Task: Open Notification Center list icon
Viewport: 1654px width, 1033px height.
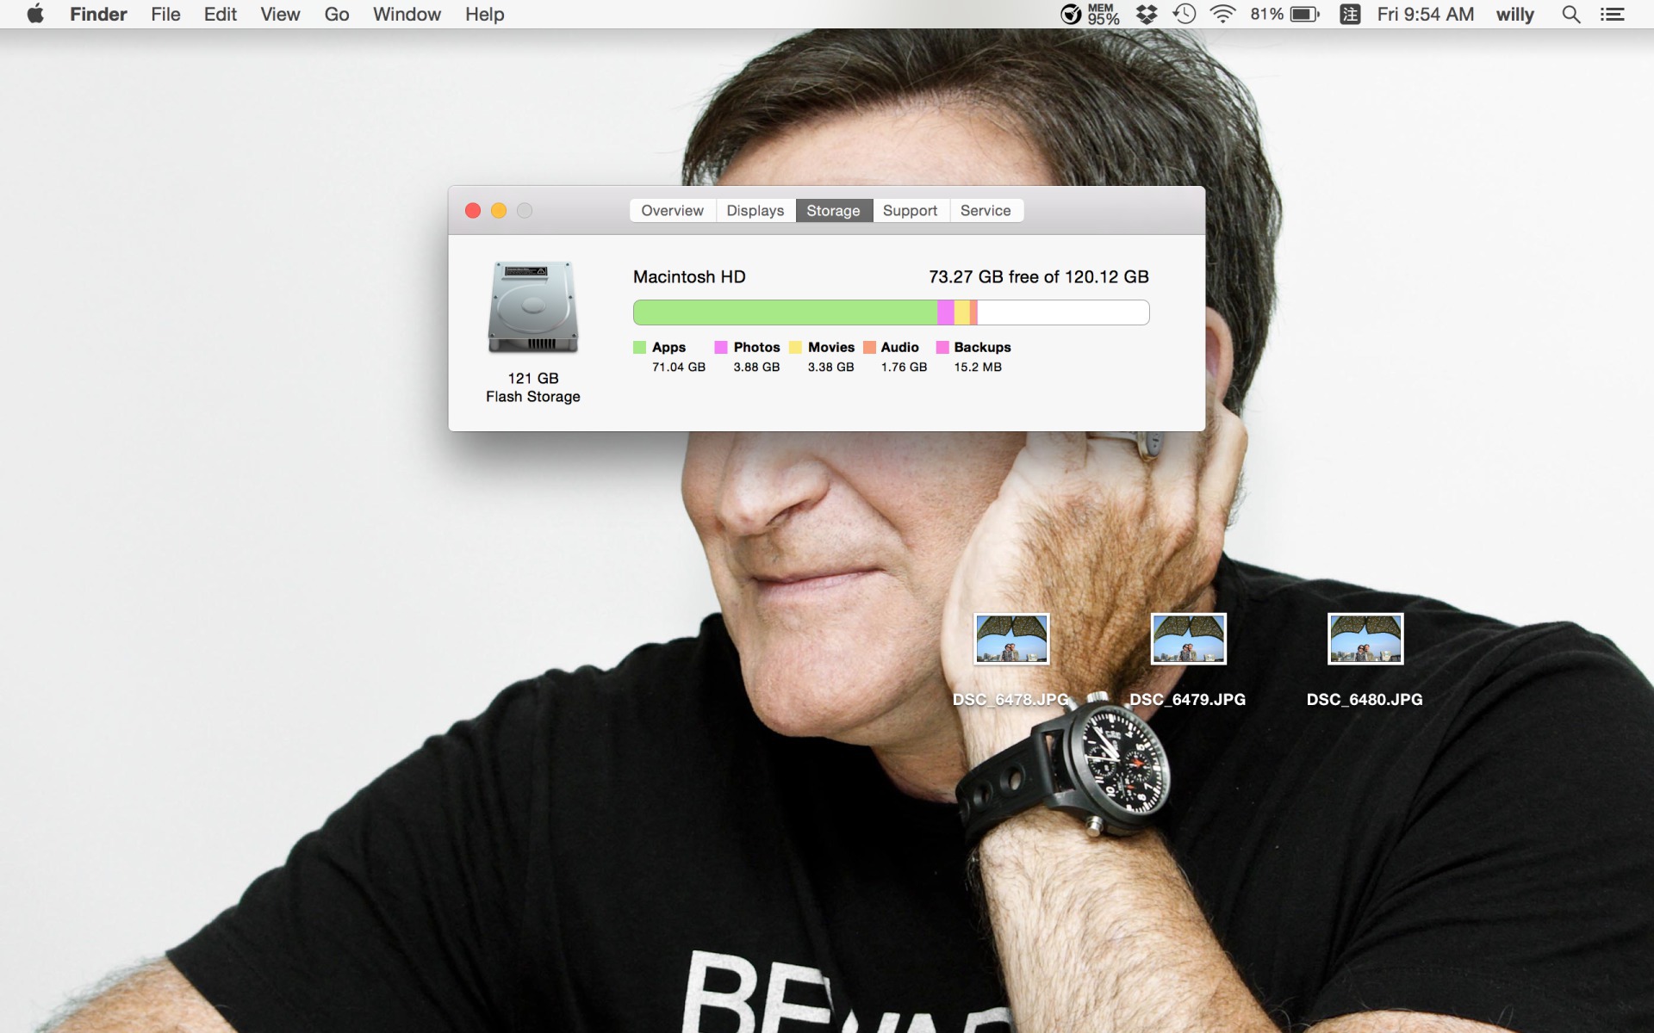Action: pyautogui.click(x=1612, y=14)
